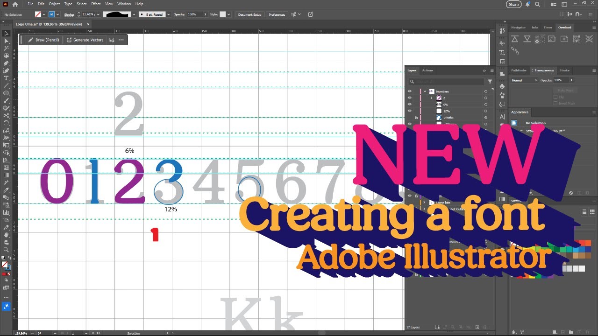598x336 pixels.
Task: Unlock the <Path> layer item
Action: point(416,118)
